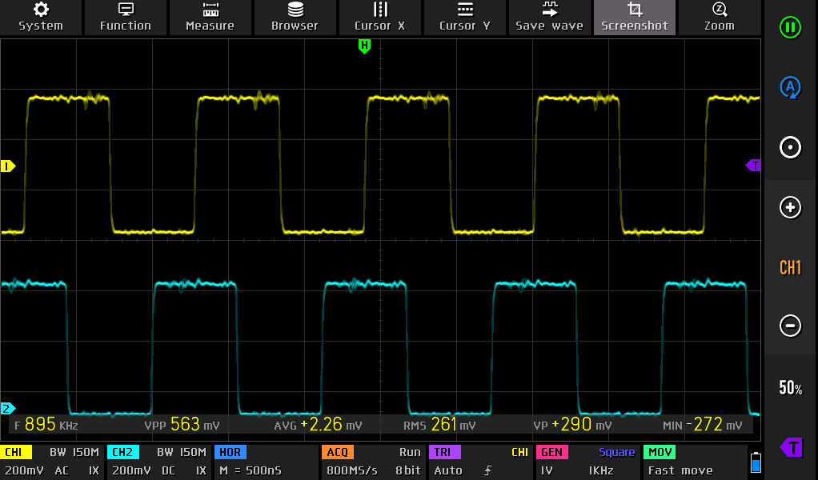This screenshot has height=480, width=818.
Task: Click the plus button to increase scale
Action: (x=790, y=208)
